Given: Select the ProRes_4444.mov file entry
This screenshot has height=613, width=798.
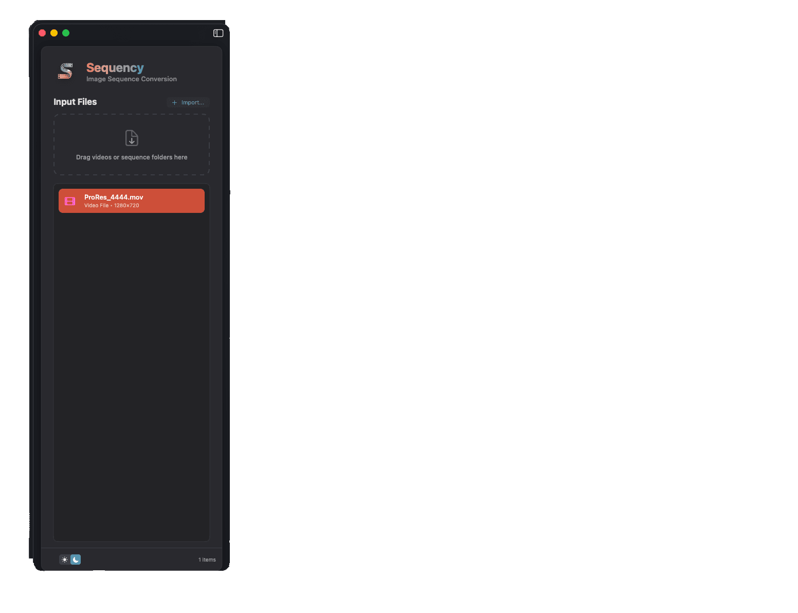Looking at the screenshot, I should tap(131, 201).
